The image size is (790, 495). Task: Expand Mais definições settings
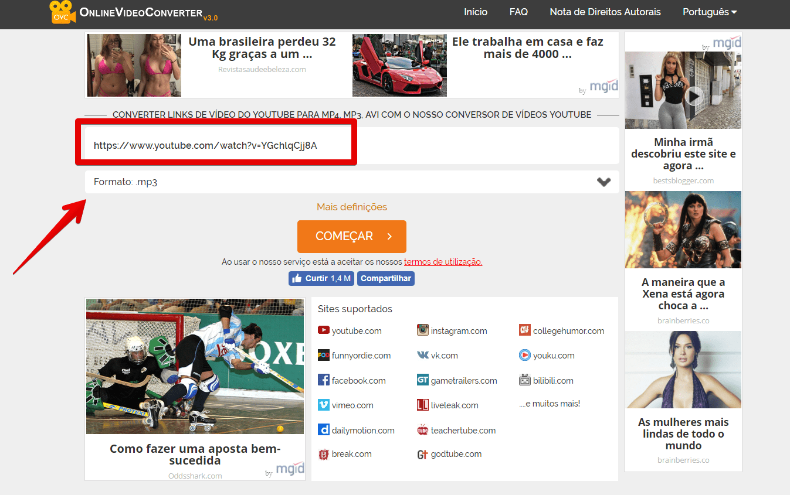point(352,207)
